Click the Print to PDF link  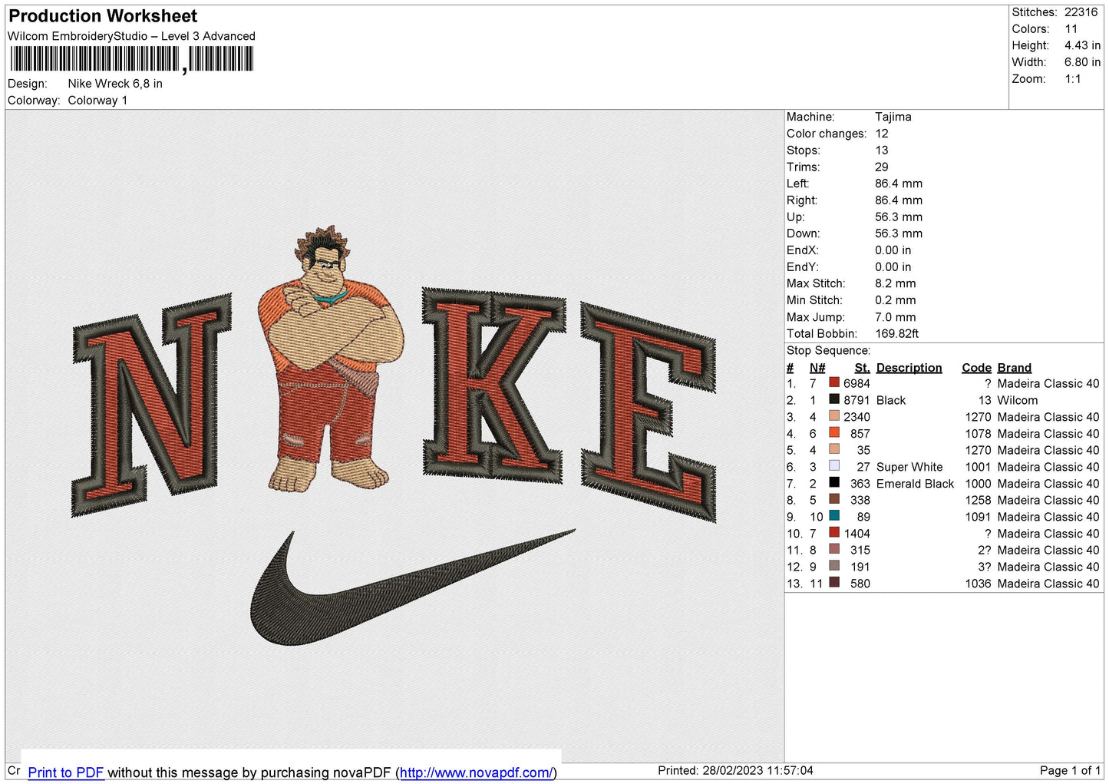coord(65,772)
